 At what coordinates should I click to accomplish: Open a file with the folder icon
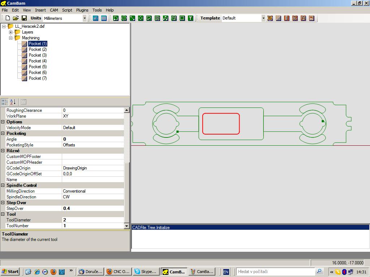pos(16,18)
